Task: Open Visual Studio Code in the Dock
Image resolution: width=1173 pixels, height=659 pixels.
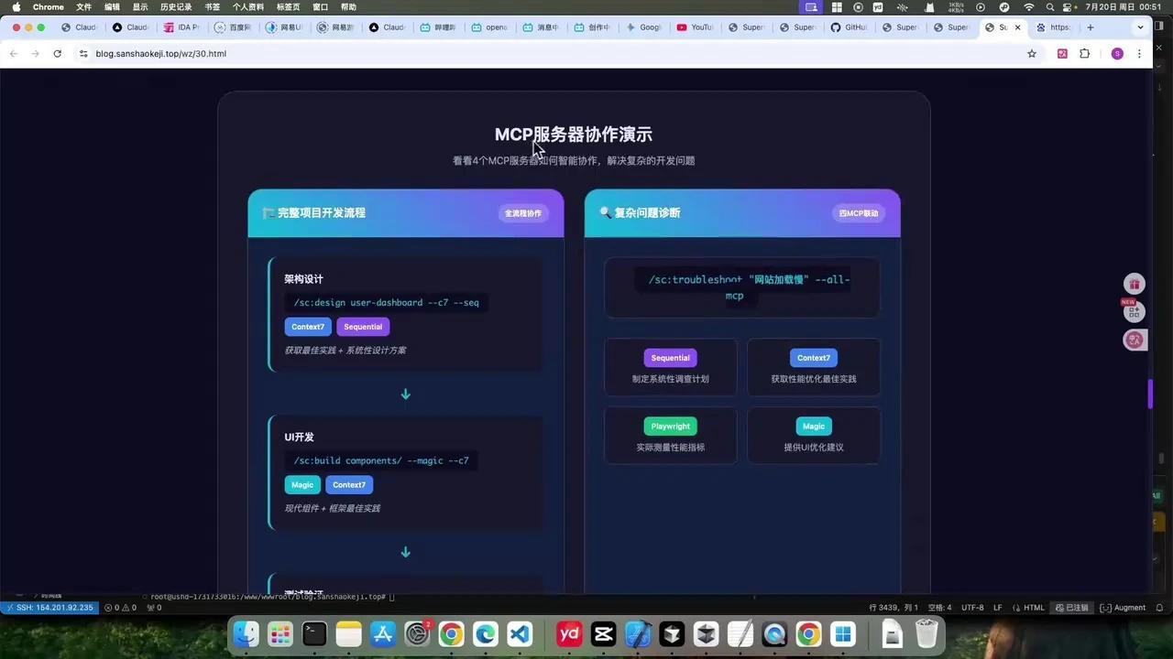Action: [x=520, y=633]
